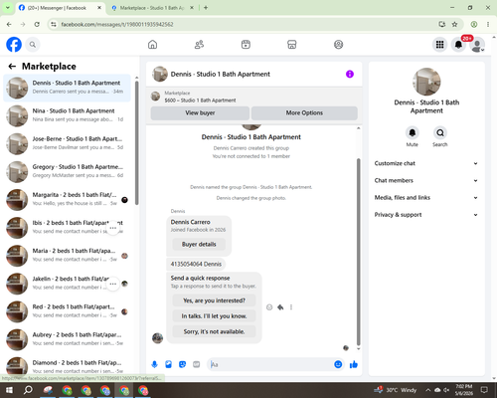Open Nina - Studio 1 Bath Apartment chat
The image size is (497, 398).
(67, 115)
